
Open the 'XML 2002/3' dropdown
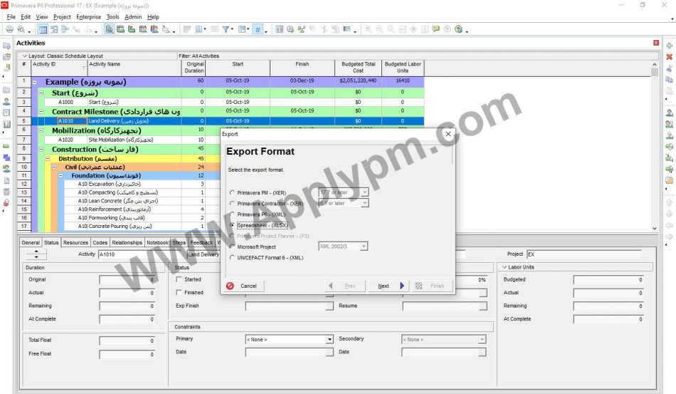pyautogui.click(x=364, y=247)
